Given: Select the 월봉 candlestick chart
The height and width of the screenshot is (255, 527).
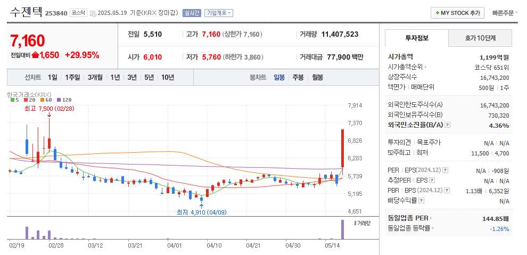Looking at the screenshot, I should 318,77.
